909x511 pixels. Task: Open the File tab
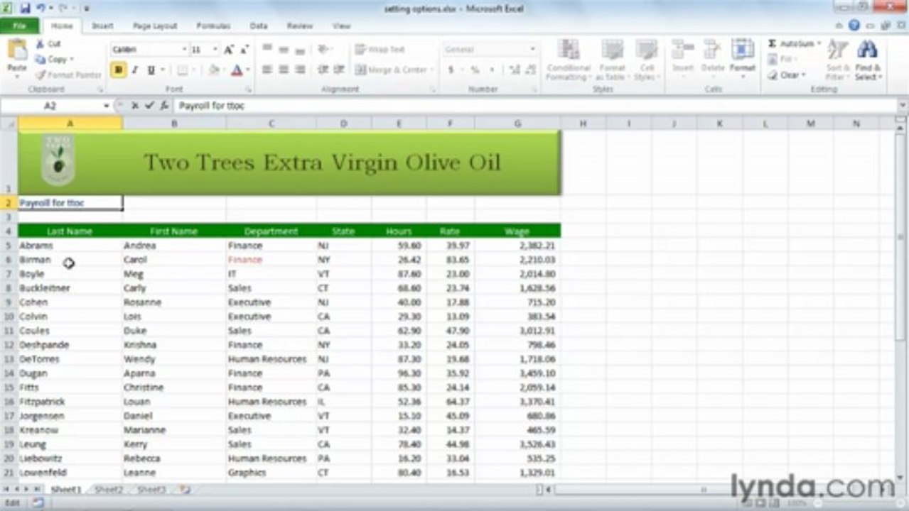(x=20, y=26)
